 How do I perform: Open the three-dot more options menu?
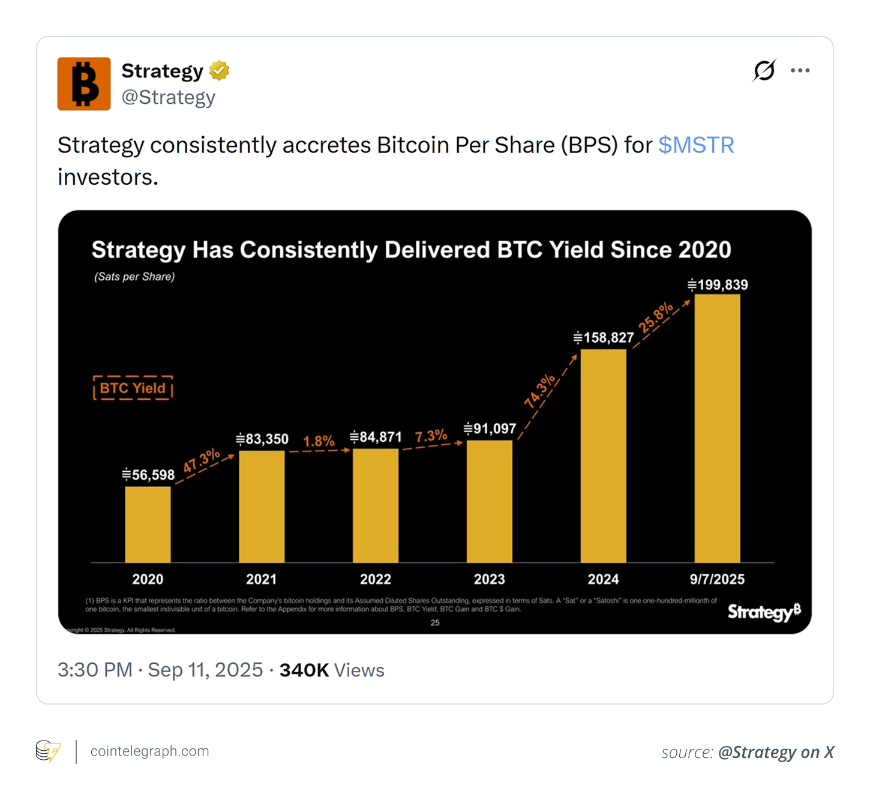coord(800,70)
